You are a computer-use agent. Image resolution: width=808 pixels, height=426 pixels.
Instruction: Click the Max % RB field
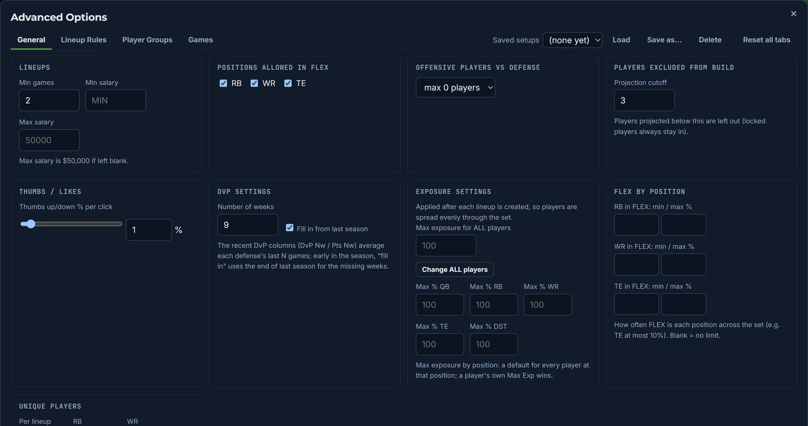[494, 305]
